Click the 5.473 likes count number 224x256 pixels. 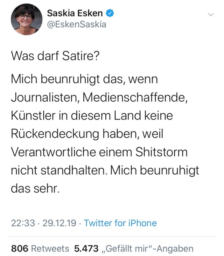86,249
